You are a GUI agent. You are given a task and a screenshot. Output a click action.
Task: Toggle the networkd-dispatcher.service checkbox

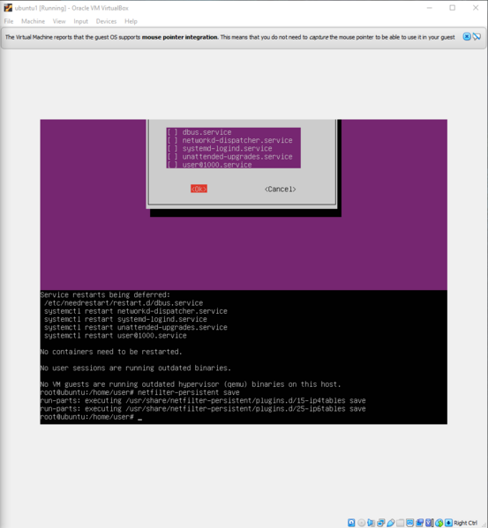173,140
